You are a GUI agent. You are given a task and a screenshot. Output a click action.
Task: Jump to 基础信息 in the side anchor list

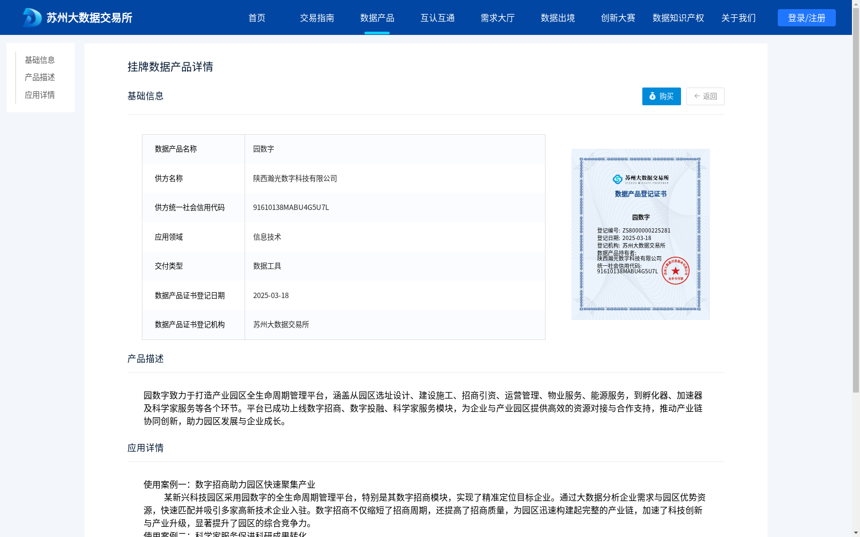point(40,60)
